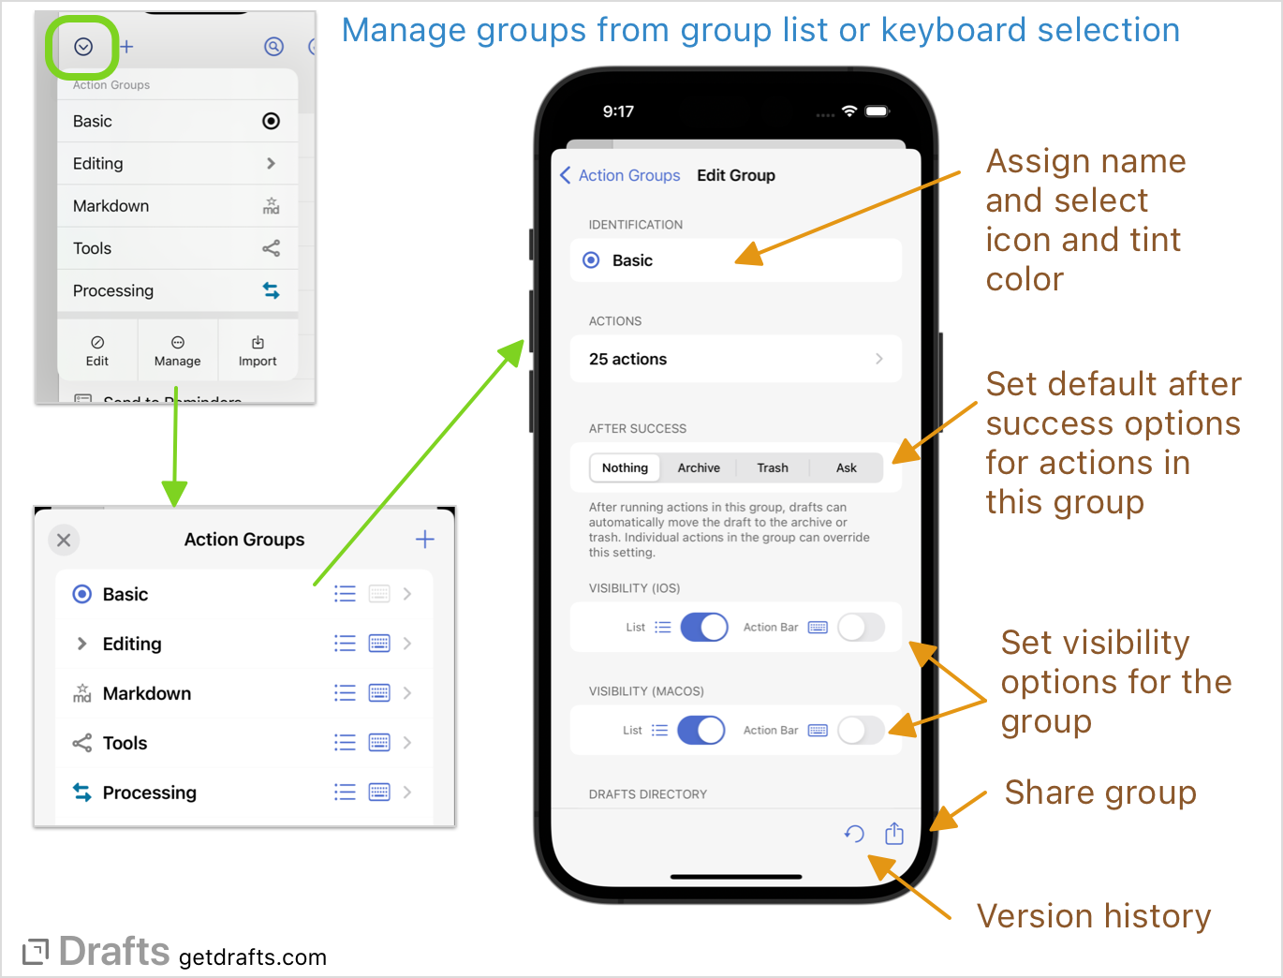Visit the getdrafts.com link
This screenshot has height=978, width=1283.
pyautogui.click(x=251, y=956)
